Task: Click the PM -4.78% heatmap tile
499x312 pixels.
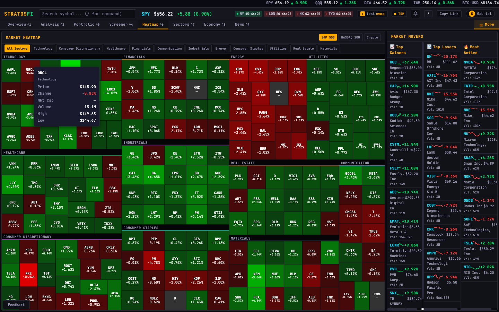Action: pyautogui.click(x=154, y=260)
